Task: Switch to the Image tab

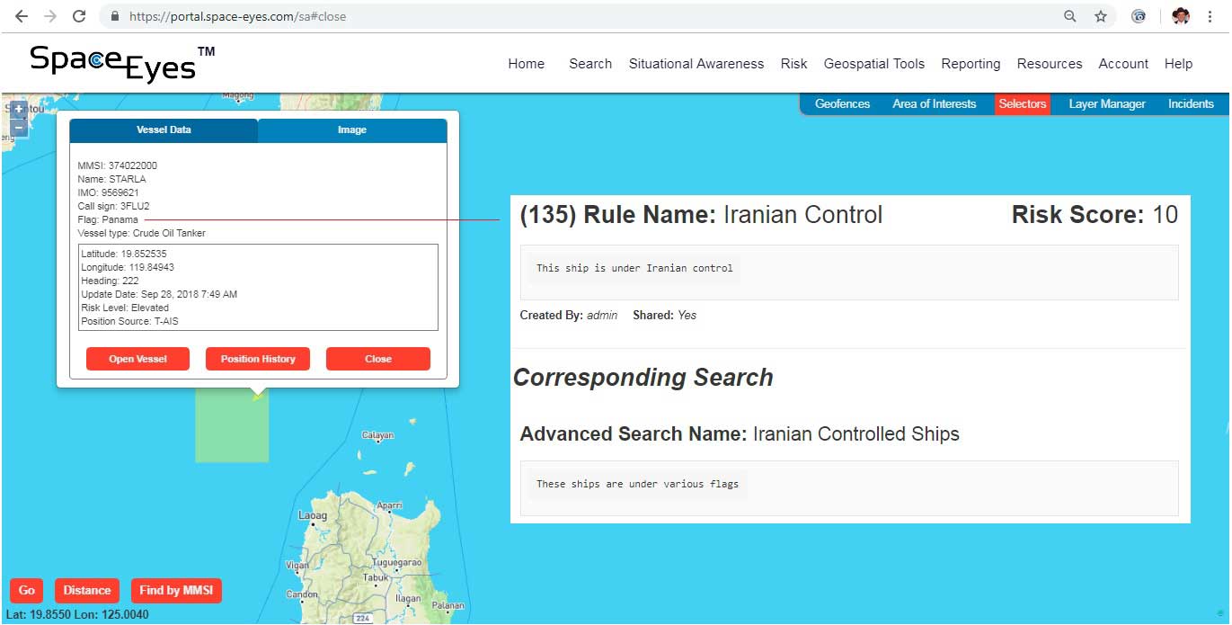Action: [x=351, y=130]
